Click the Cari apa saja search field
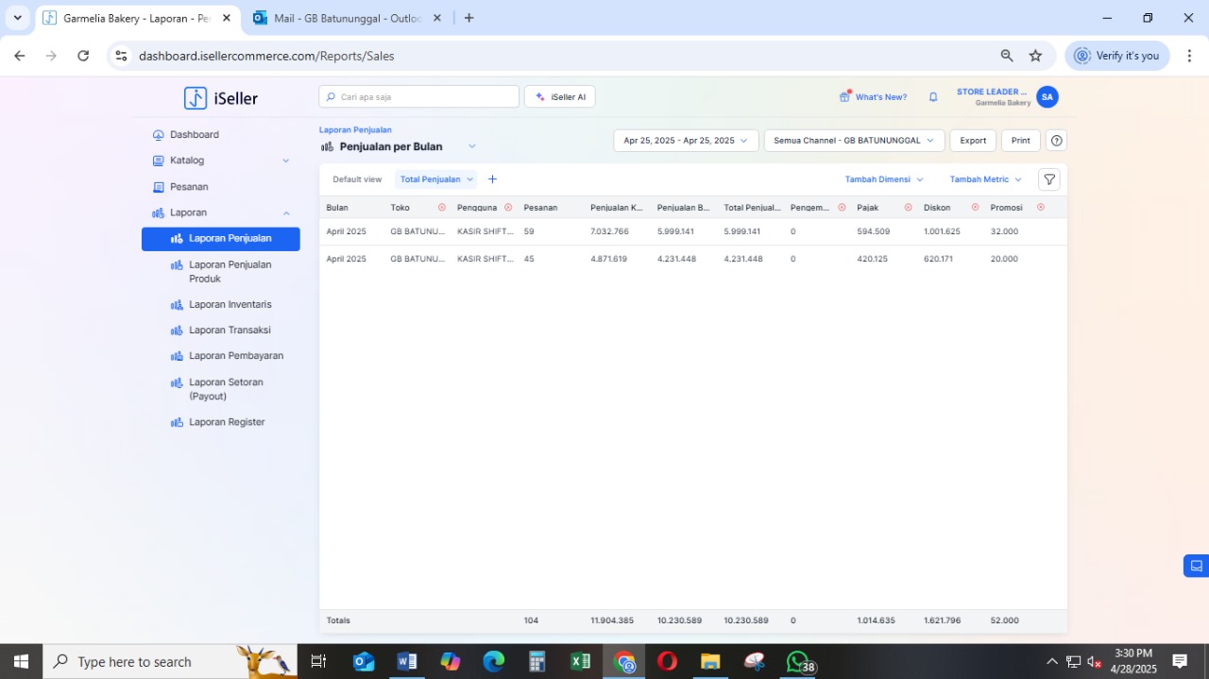 point(419,97)
